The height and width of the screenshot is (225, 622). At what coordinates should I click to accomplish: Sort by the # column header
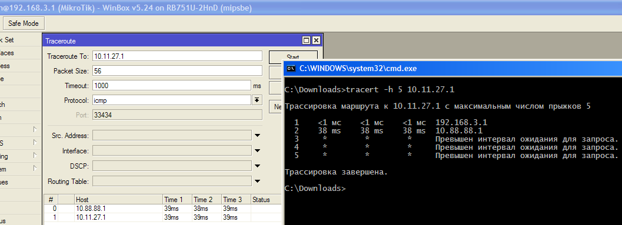pyautogui.click(x=51, y=200)
